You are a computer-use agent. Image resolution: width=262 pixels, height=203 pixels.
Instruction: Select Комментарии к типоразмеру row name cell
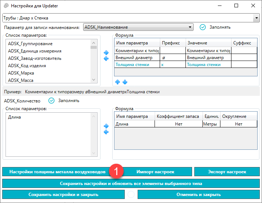pos(137,51)
